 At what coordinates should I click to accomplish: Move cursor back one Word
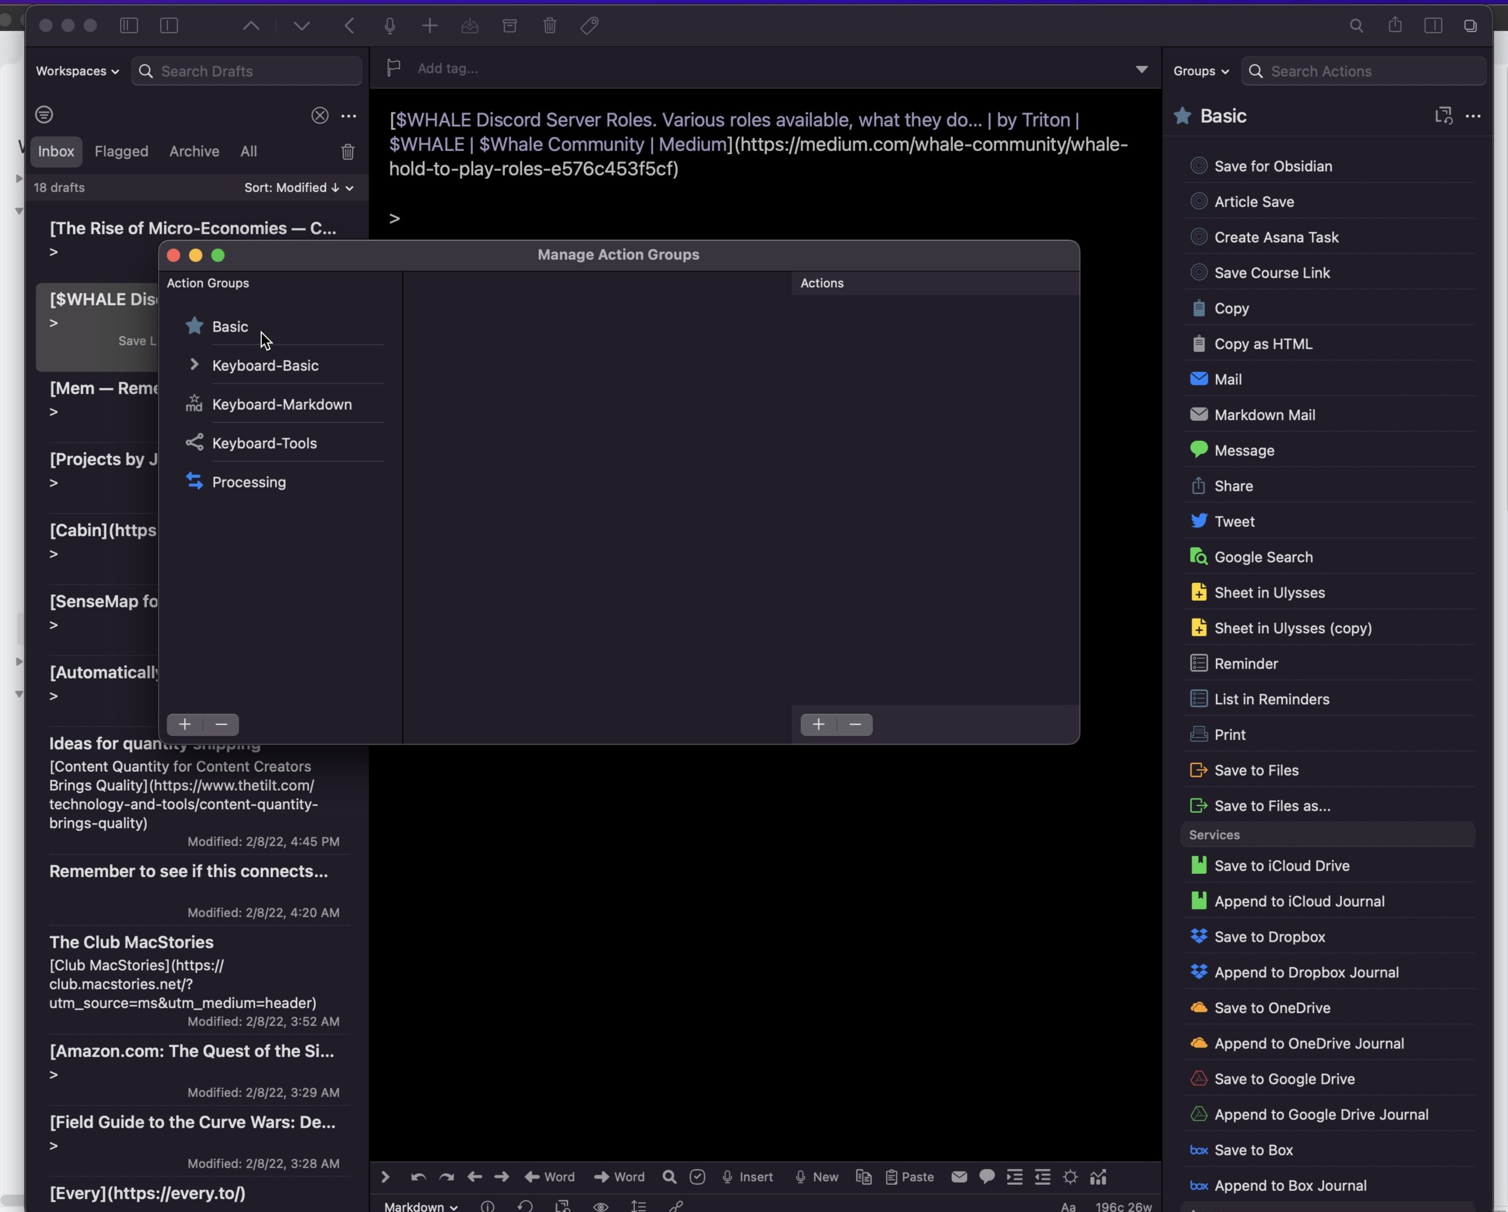[550, 1178]
